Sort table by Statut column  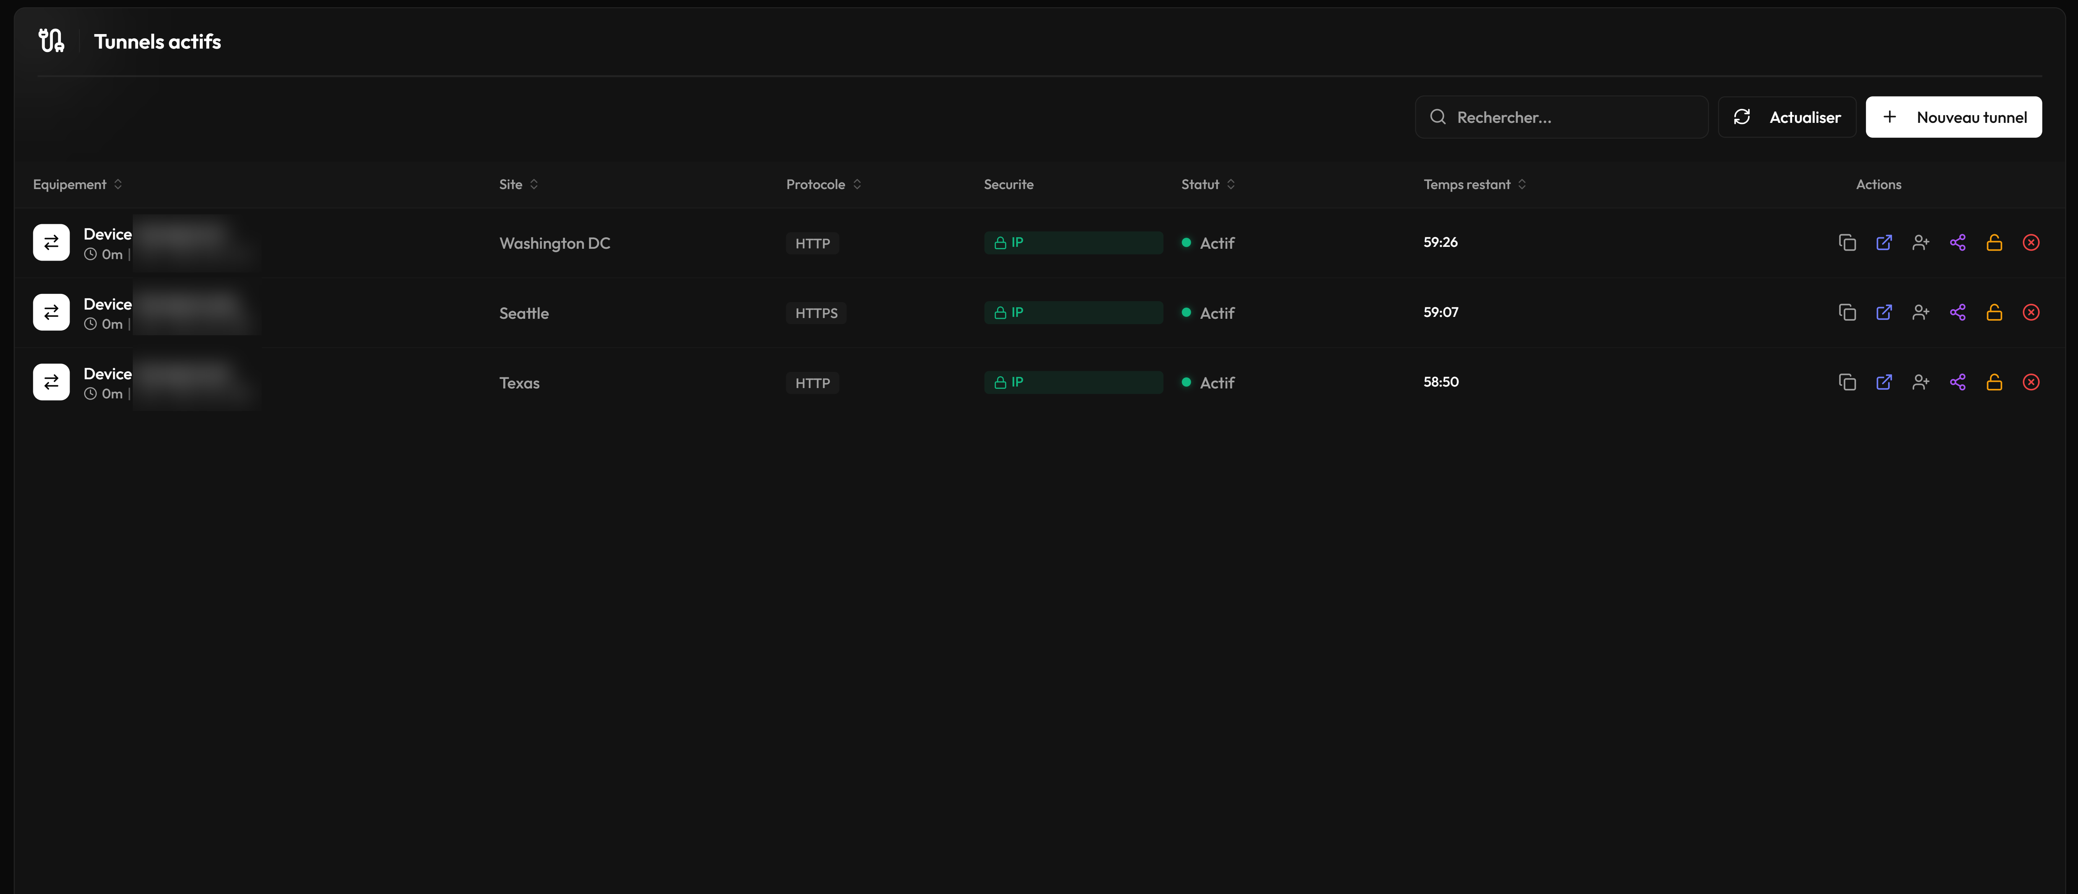pyautogui.click(x=1208, y=185)
